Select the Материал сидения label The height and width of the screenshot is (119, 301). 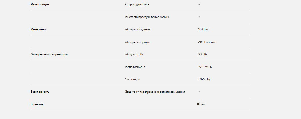138,29
